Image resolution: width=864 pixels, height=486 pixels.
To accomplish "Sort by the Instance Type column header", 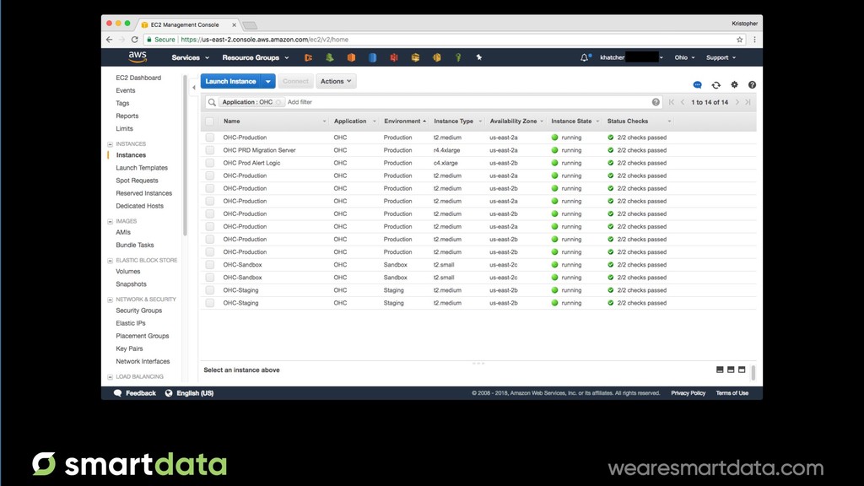I will [x=453, y=121].
